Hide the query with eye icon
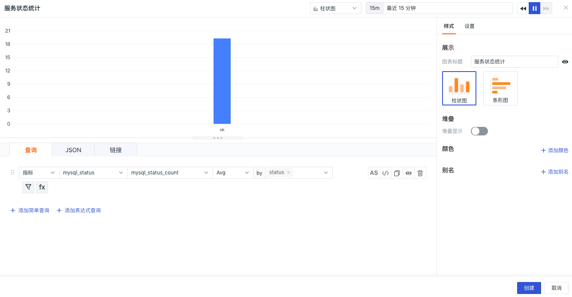 point(409,173)
